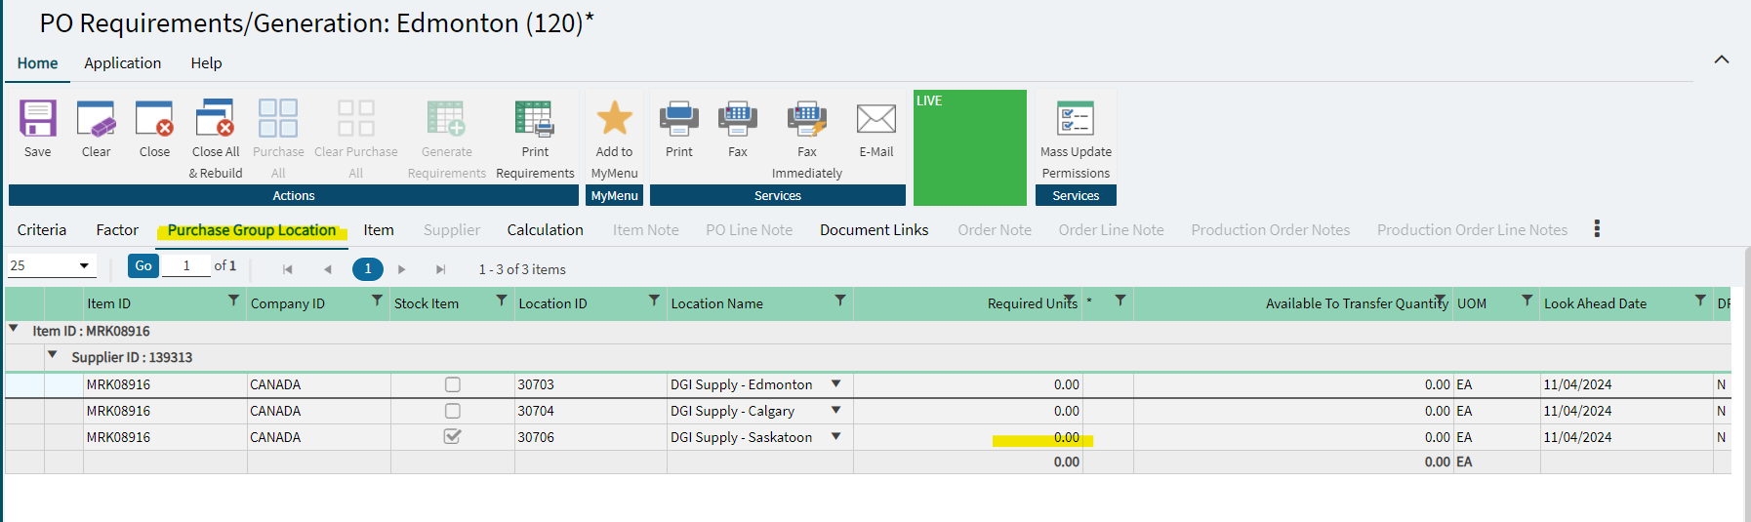The width and height of the screenshot is (1751, 522).
Task: Click the Close All & Rebuild icon
Action: coord(215,120)
